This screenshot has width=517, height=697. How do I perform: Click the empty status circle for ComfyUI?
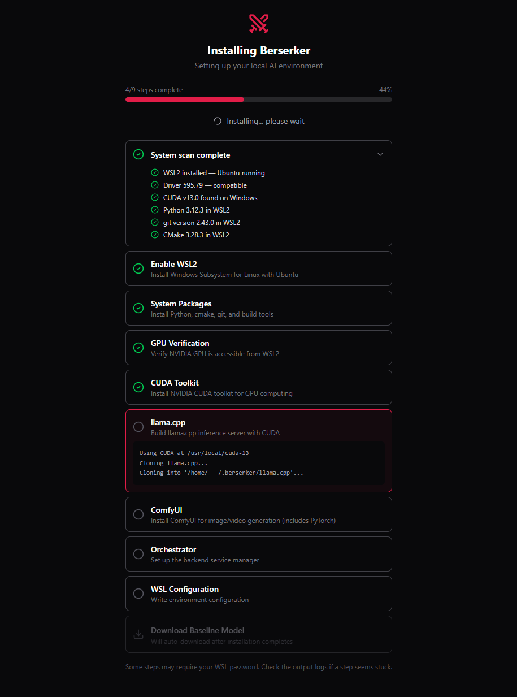138,514
